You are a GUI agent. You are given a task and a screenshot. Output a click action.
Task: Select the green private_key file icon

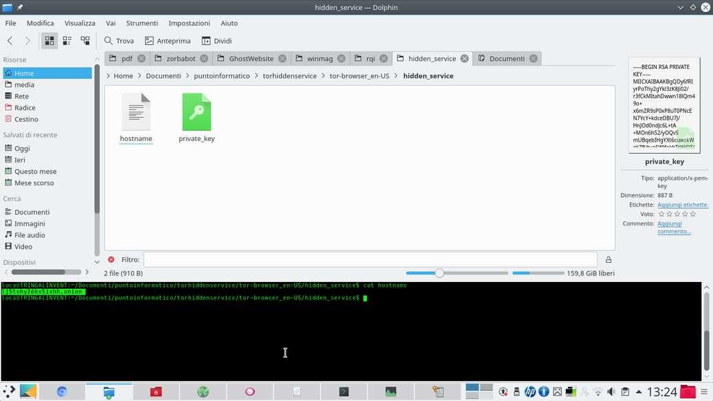click(x=196, y=112)
